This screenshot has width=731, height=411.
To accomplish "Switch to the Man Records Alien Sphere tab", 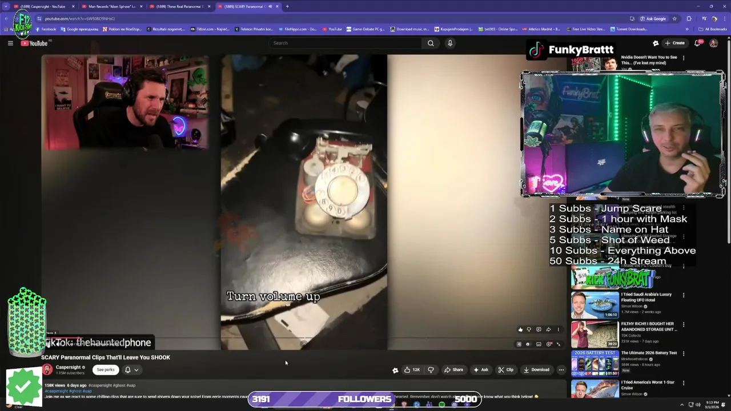I will (x=111, y=6).
